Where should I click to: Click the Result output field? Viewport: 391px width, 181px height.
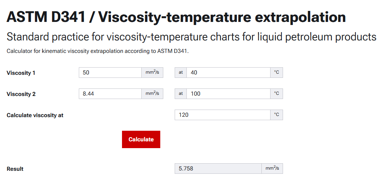218,169
